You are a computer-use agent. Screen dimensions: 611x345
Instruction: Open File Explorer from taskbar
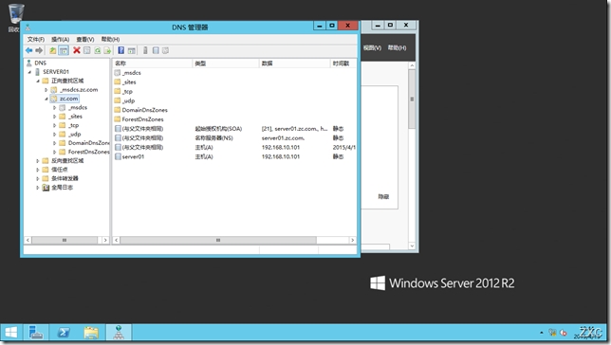point(91,333)
